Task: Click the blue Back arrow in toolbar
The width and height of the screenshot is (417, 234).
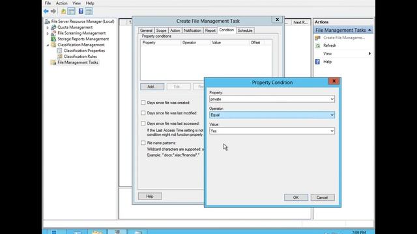Action: (46, 11)
